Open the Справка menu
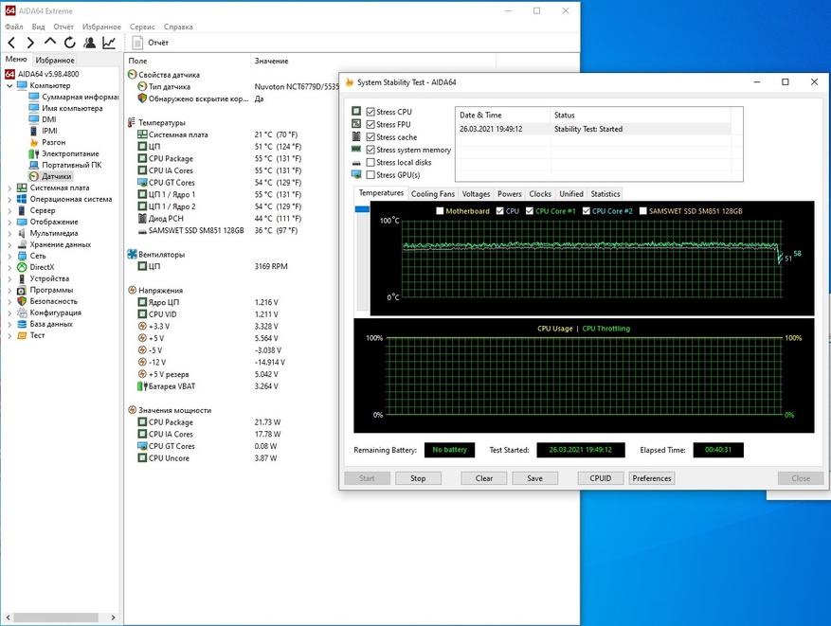Image resolution: width=831 pixels, height=626 pixels. pyautogui.click(x=178, y=27)
